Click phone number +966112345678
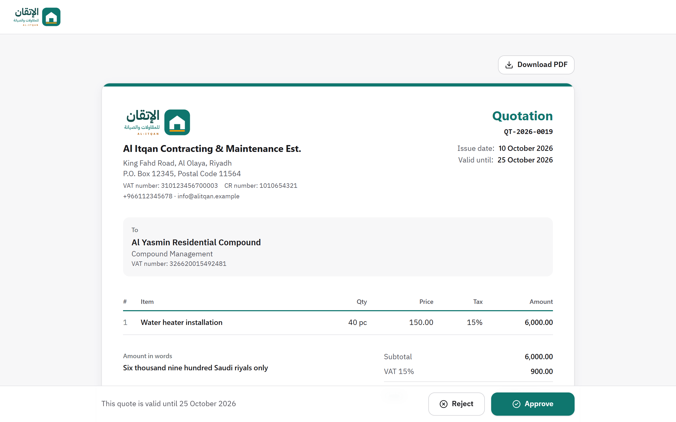The image size is (676, 422). [148, 196]
